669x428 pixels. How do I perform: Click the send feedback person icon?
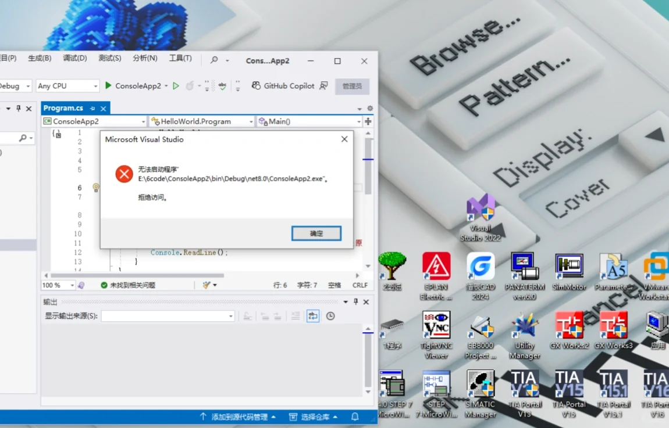click(324, 86)
